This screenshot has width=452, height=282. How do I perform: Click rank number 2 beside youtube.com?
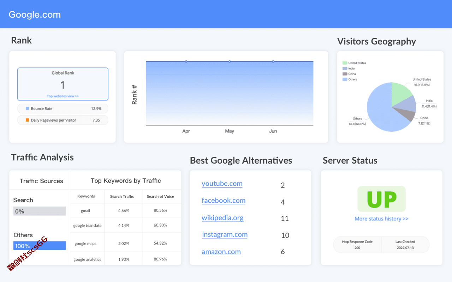click(283, 185)
